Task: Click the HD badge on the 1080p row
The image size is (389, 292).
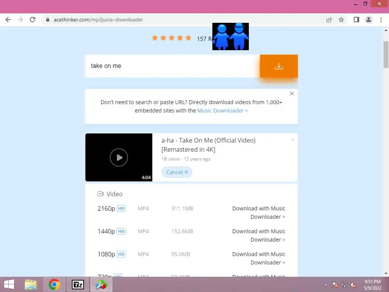Action: pyautogui.click(x=121, y=254)
